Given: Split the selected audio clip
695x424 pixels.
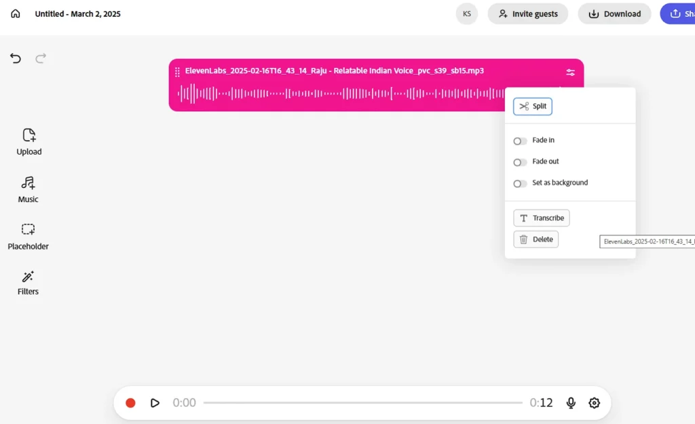Looking at the screenshot, I should (532, 106).
